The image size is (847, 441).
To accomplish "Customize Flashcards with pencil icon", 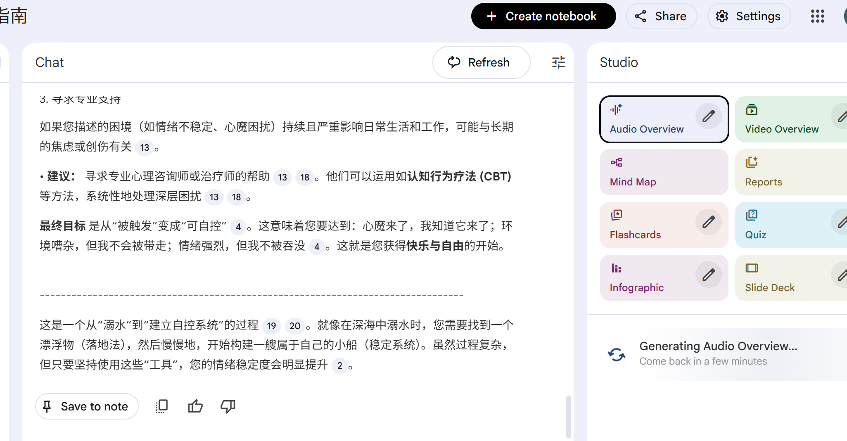I will pos(708,222).
